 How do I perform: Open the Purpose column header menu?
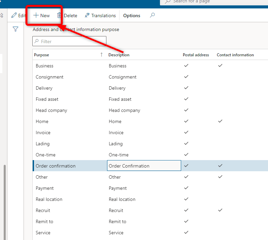click(x=41, y=55)
